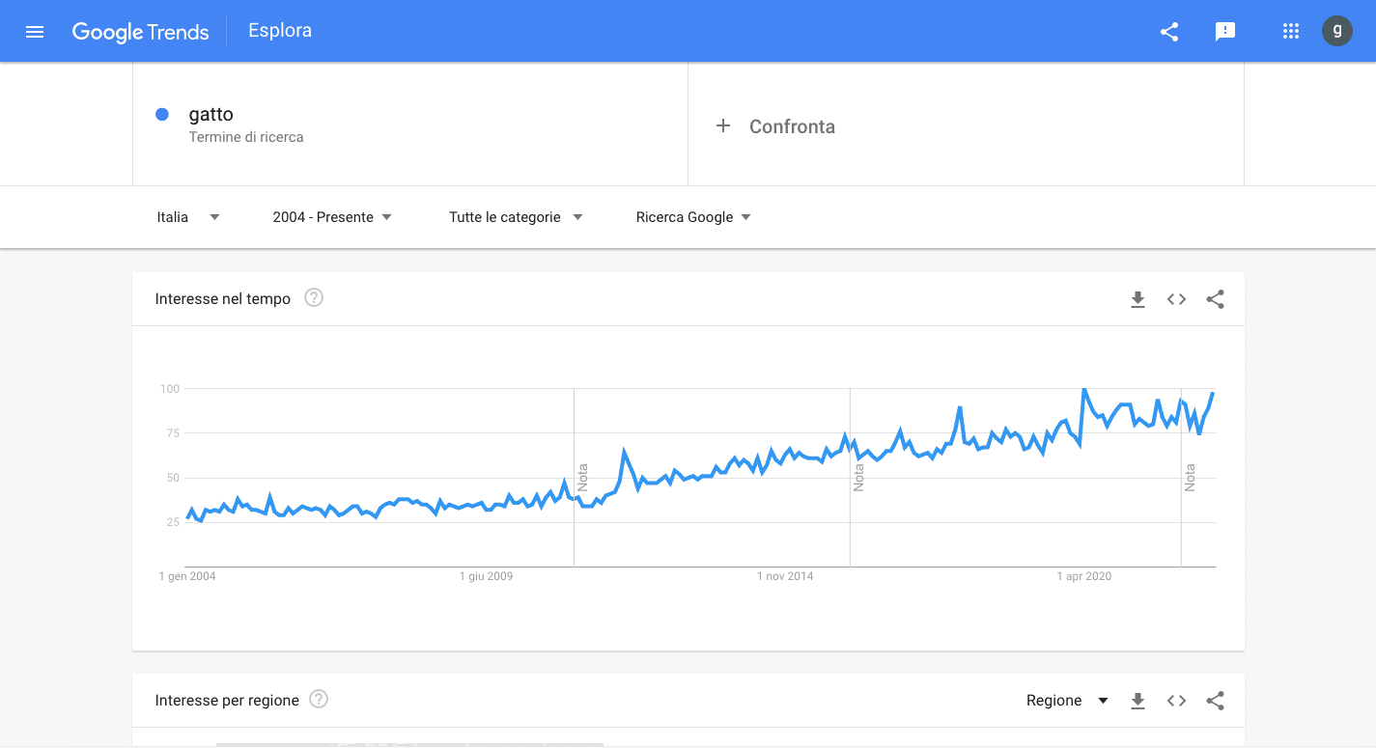Click the help icon next to Interesse nel tempo
Viewport: 1376px width, 748px height.
click(x=313, y=298)
